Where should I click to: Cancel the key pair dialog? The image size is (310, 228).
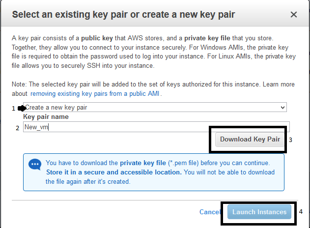[x=210, y=212]
